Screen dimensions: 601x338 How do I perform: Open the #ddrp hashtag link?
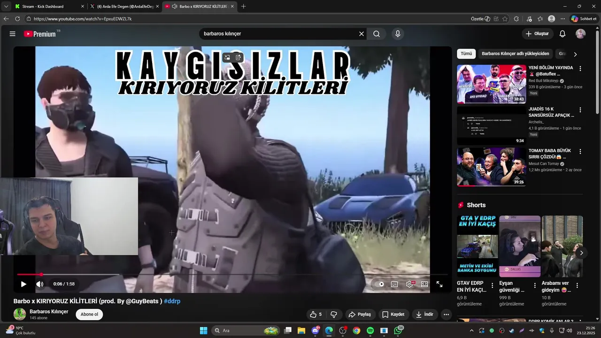pyautogui.click(x=172, y=301)
